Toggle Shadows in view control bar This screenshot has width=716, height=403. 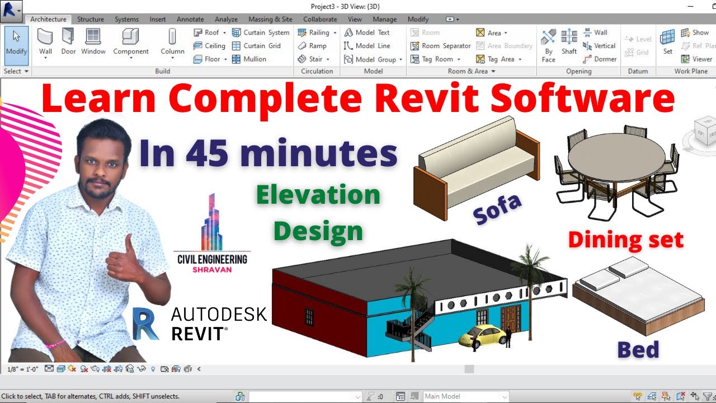pos(84,369)
